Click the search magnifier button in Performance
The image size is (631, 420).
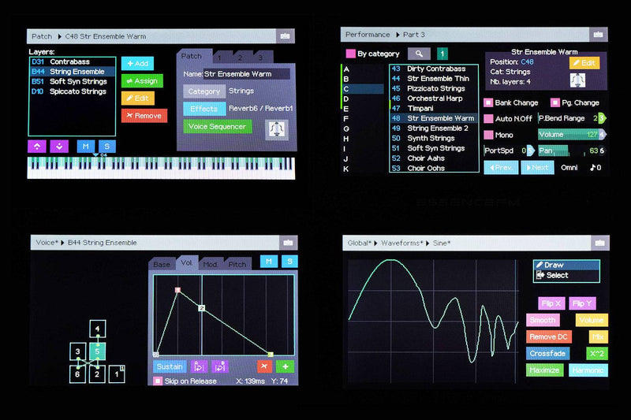(x=419, y=54)
